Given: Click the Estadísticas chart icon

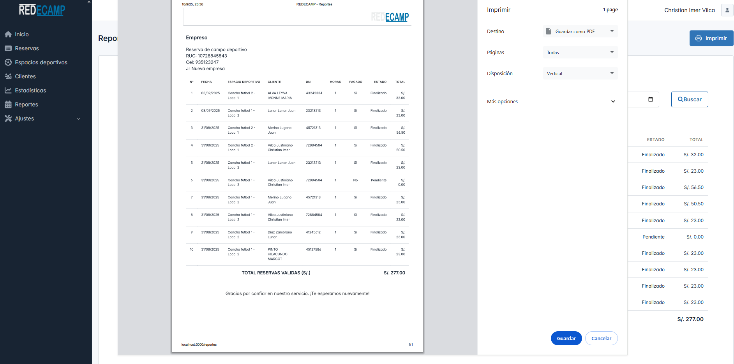Looking at the screenshot, I should click(x=8, y=90).
